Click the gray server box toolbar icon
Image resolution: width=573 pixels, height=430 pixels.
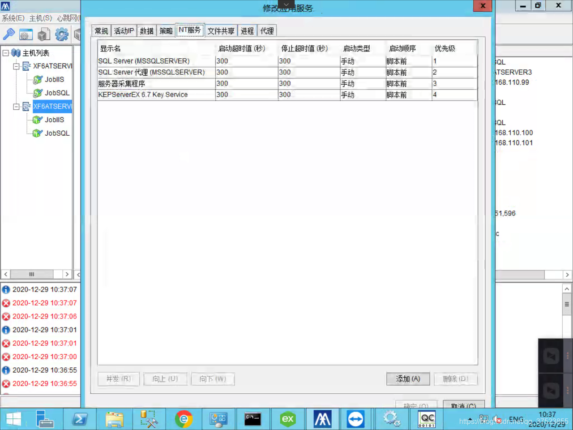[44, 34]
